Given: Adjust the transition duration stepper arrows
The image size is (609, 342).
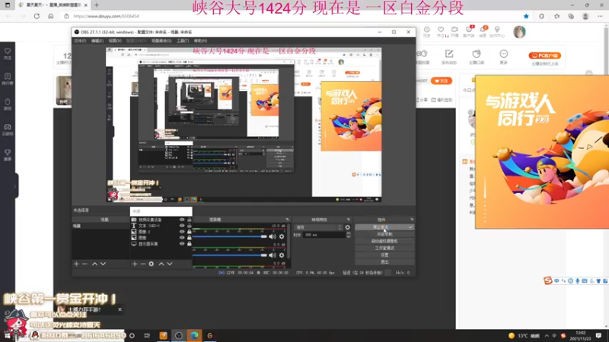Looking at the screenshot, I should (x=349, y=235).
